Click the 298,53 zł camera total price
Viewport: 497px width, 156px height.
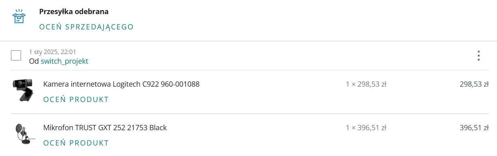click(474, 84)
